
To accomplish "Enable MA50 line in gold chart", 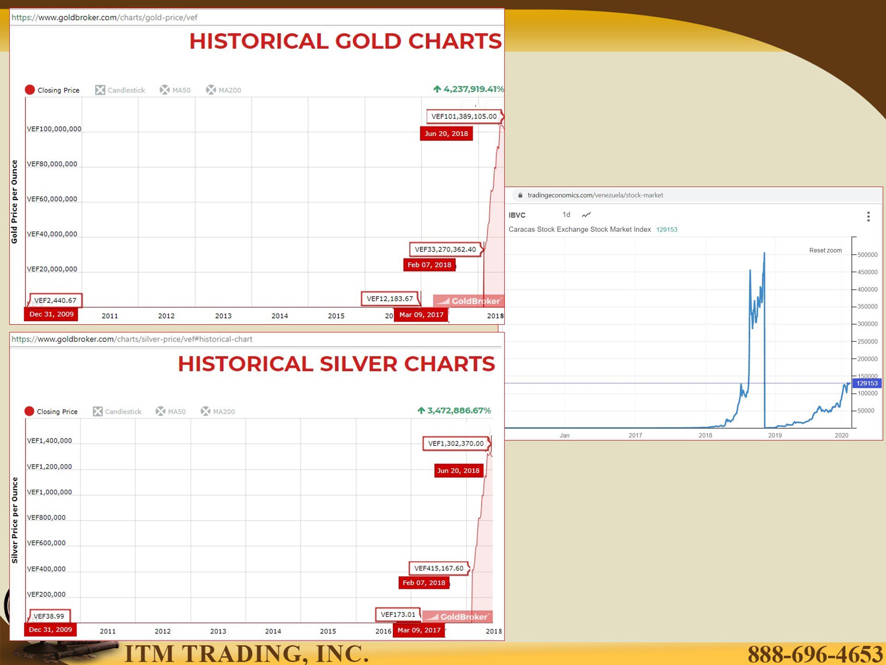I will (175, 90).
